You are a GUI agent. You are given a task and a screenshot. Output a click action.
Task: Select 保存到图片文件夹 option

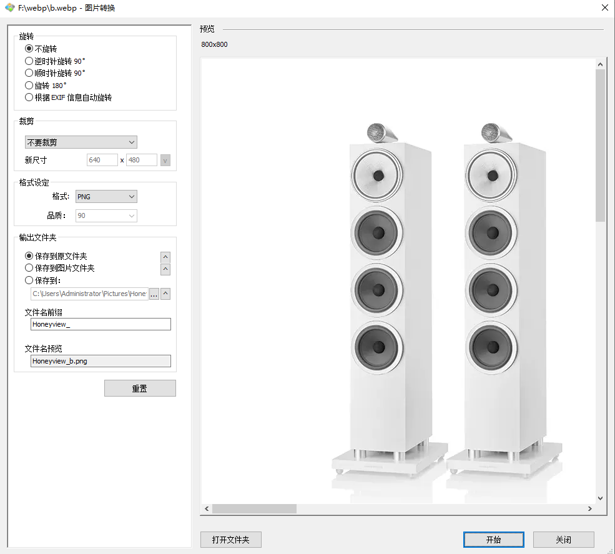coord(59,268)
